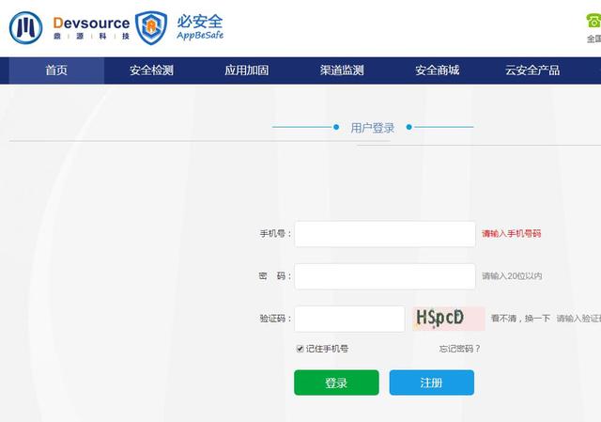Image resolution: width=601 pixels, height=422 pixels.
Task: Open the 首页 navigation tab
Action: coord(56,70)
